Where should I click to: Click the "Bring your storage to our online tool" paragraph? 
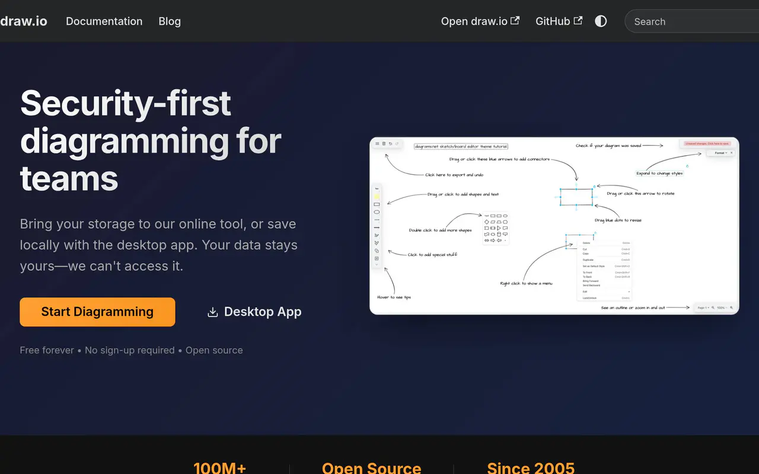(159, 245)
